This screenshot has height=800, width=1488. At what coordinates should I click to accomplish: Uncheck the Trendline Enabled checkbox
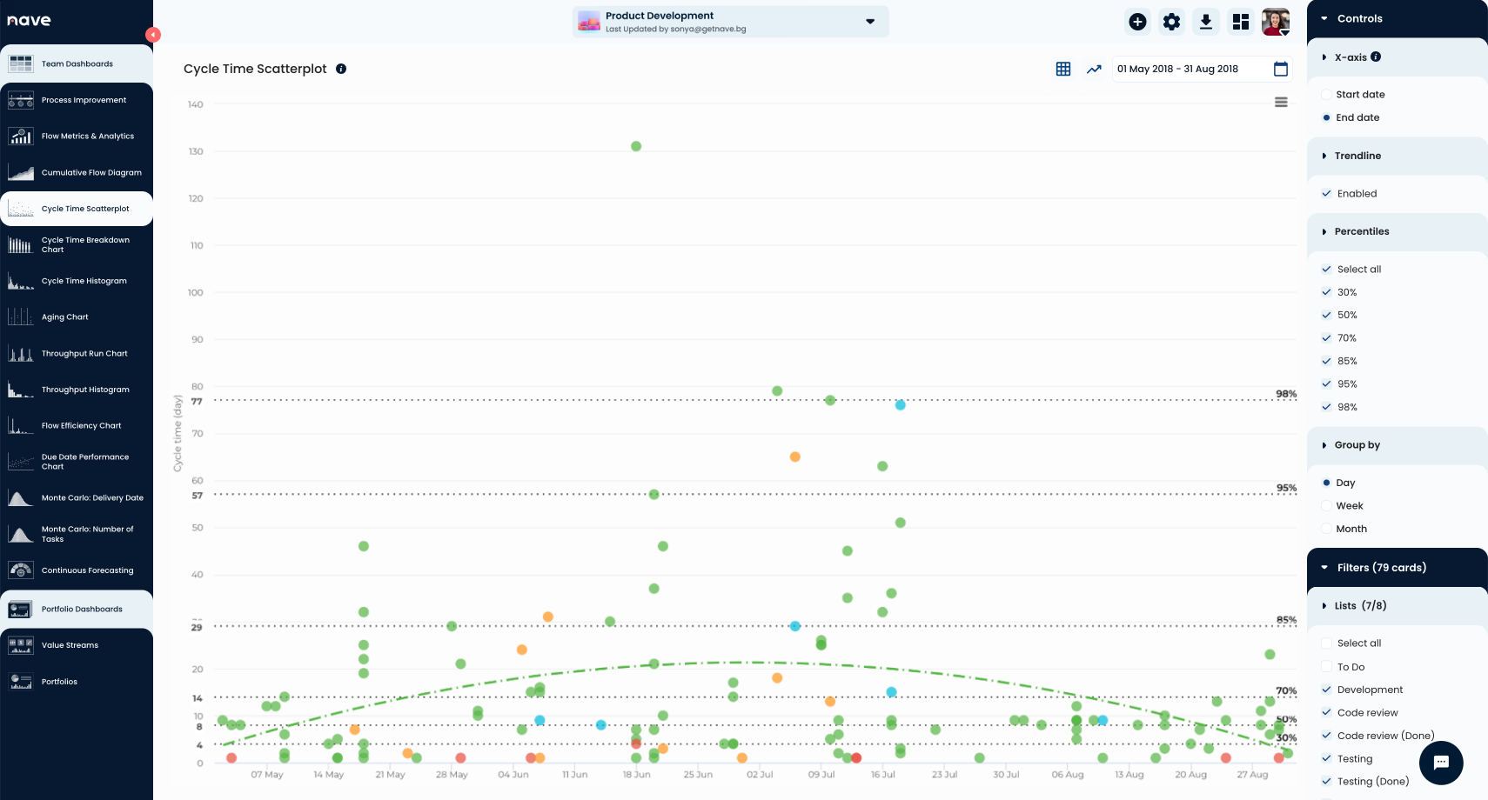point(1326,194)
